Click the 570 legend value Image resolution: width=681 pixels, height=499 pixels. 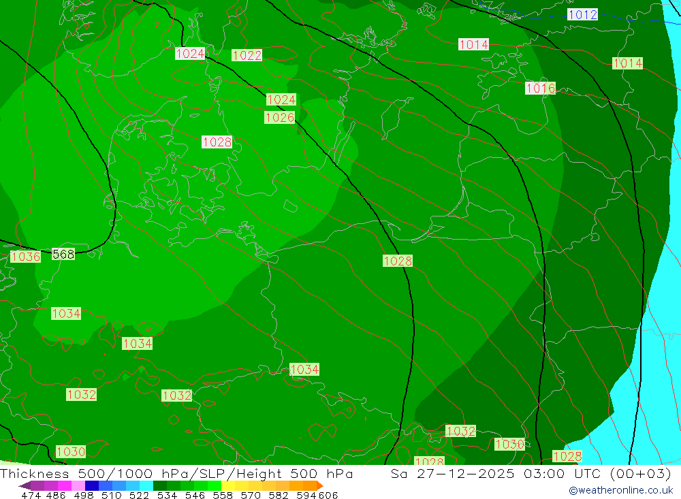(x=250, y=495)
